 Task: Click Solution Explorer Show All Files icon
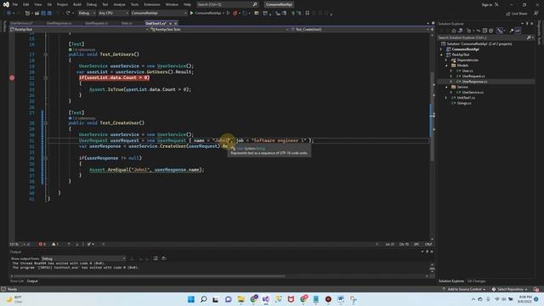tap(491, 31)
